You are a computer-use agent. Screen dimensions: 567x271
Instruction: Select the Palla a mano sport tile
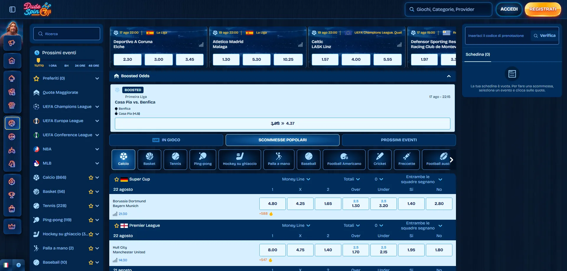(279, 160)
